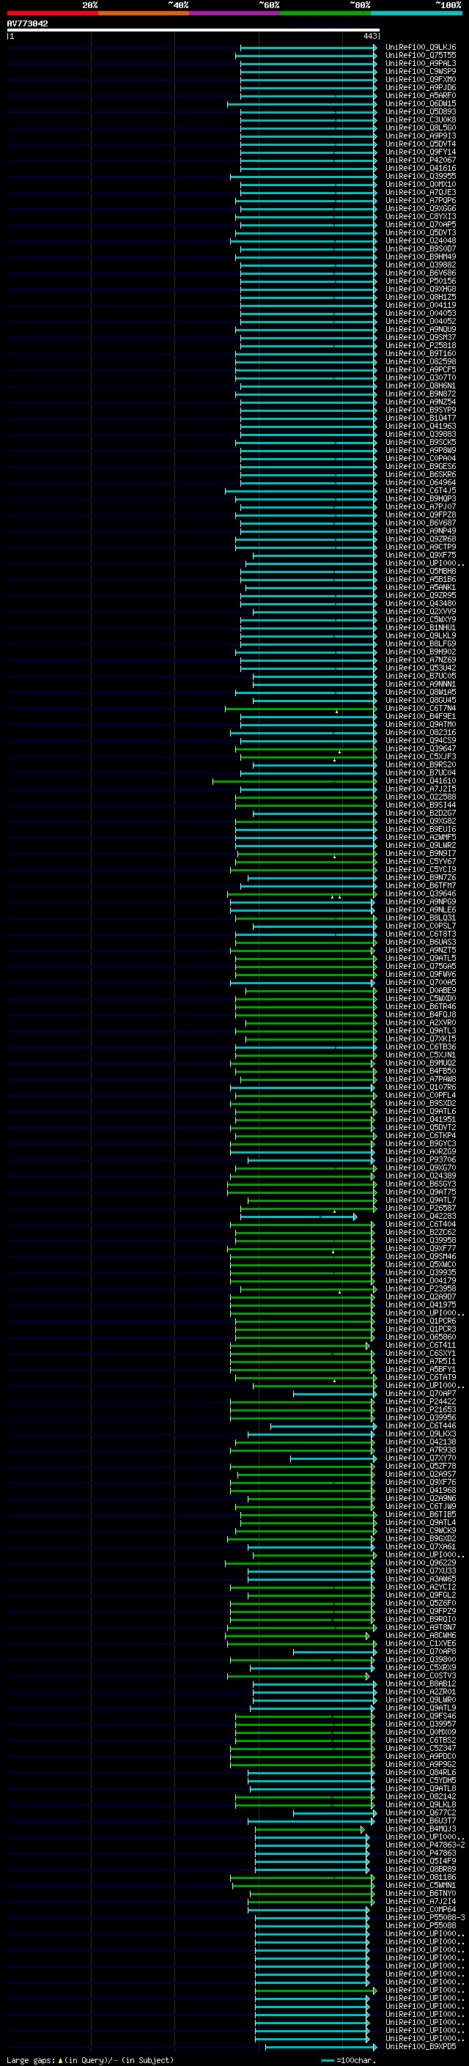Select label UniRef100_Q41968
The width and height of the screenshot is (469, 2066).
[x=421, y=1491]
